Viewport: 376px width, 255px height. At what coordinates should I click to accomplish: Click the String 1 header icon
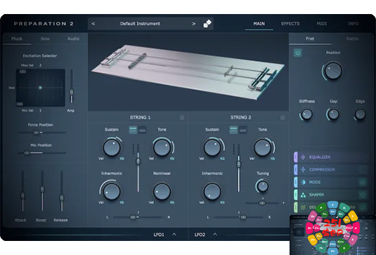[x=182, y=117]
